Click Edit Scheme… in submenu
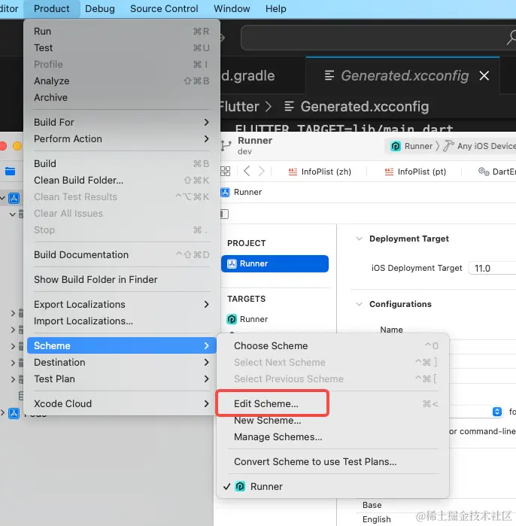The width and height of the screenshot is (516, 526). (332, 403)
